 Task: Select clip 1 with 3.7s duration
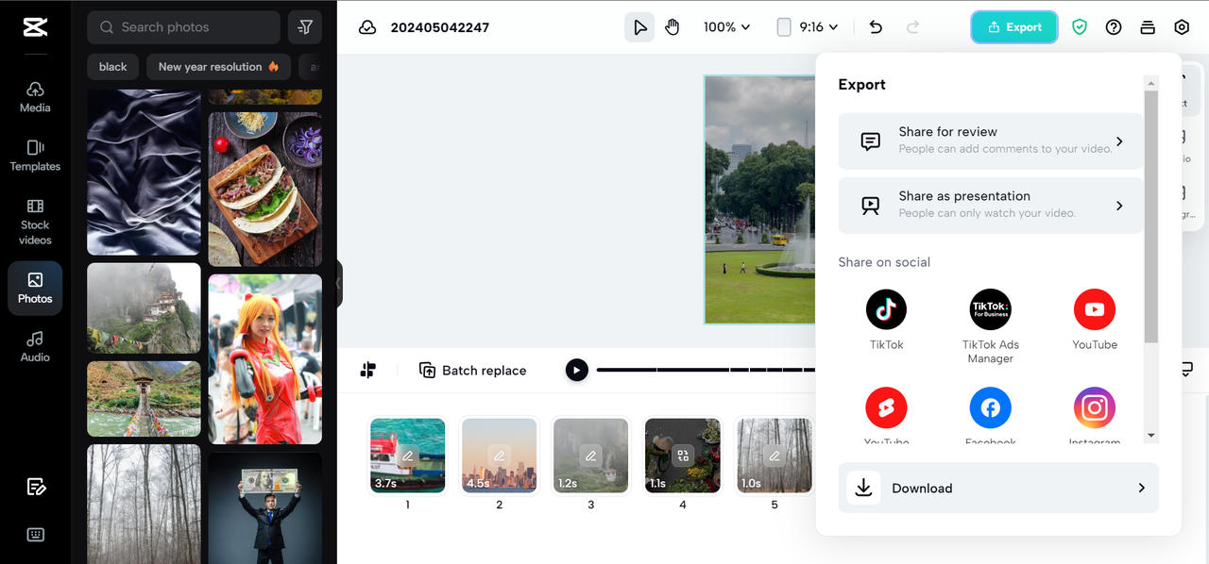[x=408, y=456]
